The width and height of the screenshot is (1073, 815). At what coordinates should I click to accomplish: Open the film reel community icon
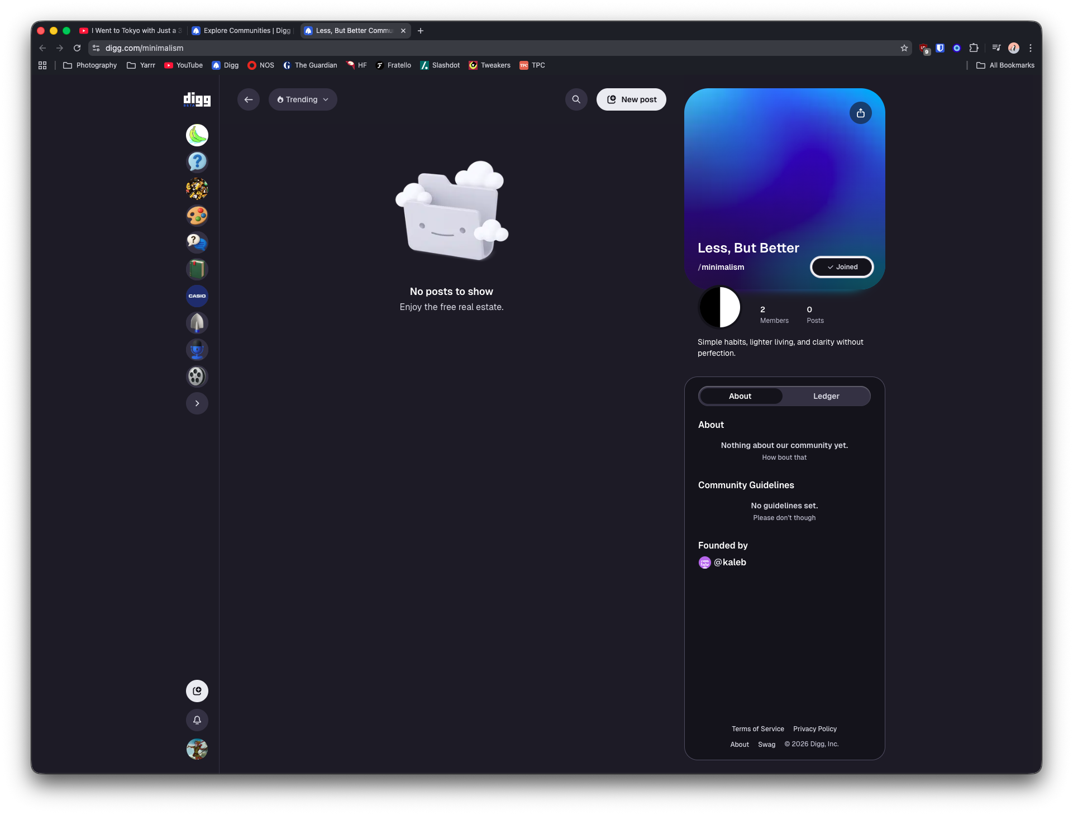[197, 376]
